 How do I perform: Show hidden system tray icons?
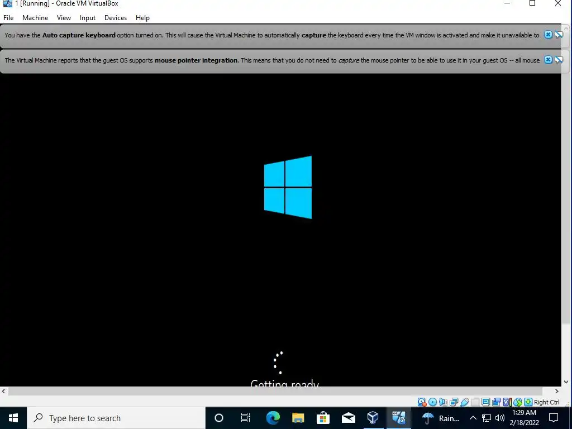point(473,418)
